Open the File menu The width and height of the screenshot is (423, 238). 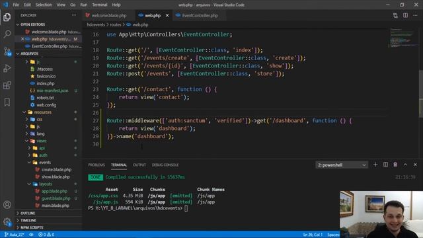(x=16, y=5)
